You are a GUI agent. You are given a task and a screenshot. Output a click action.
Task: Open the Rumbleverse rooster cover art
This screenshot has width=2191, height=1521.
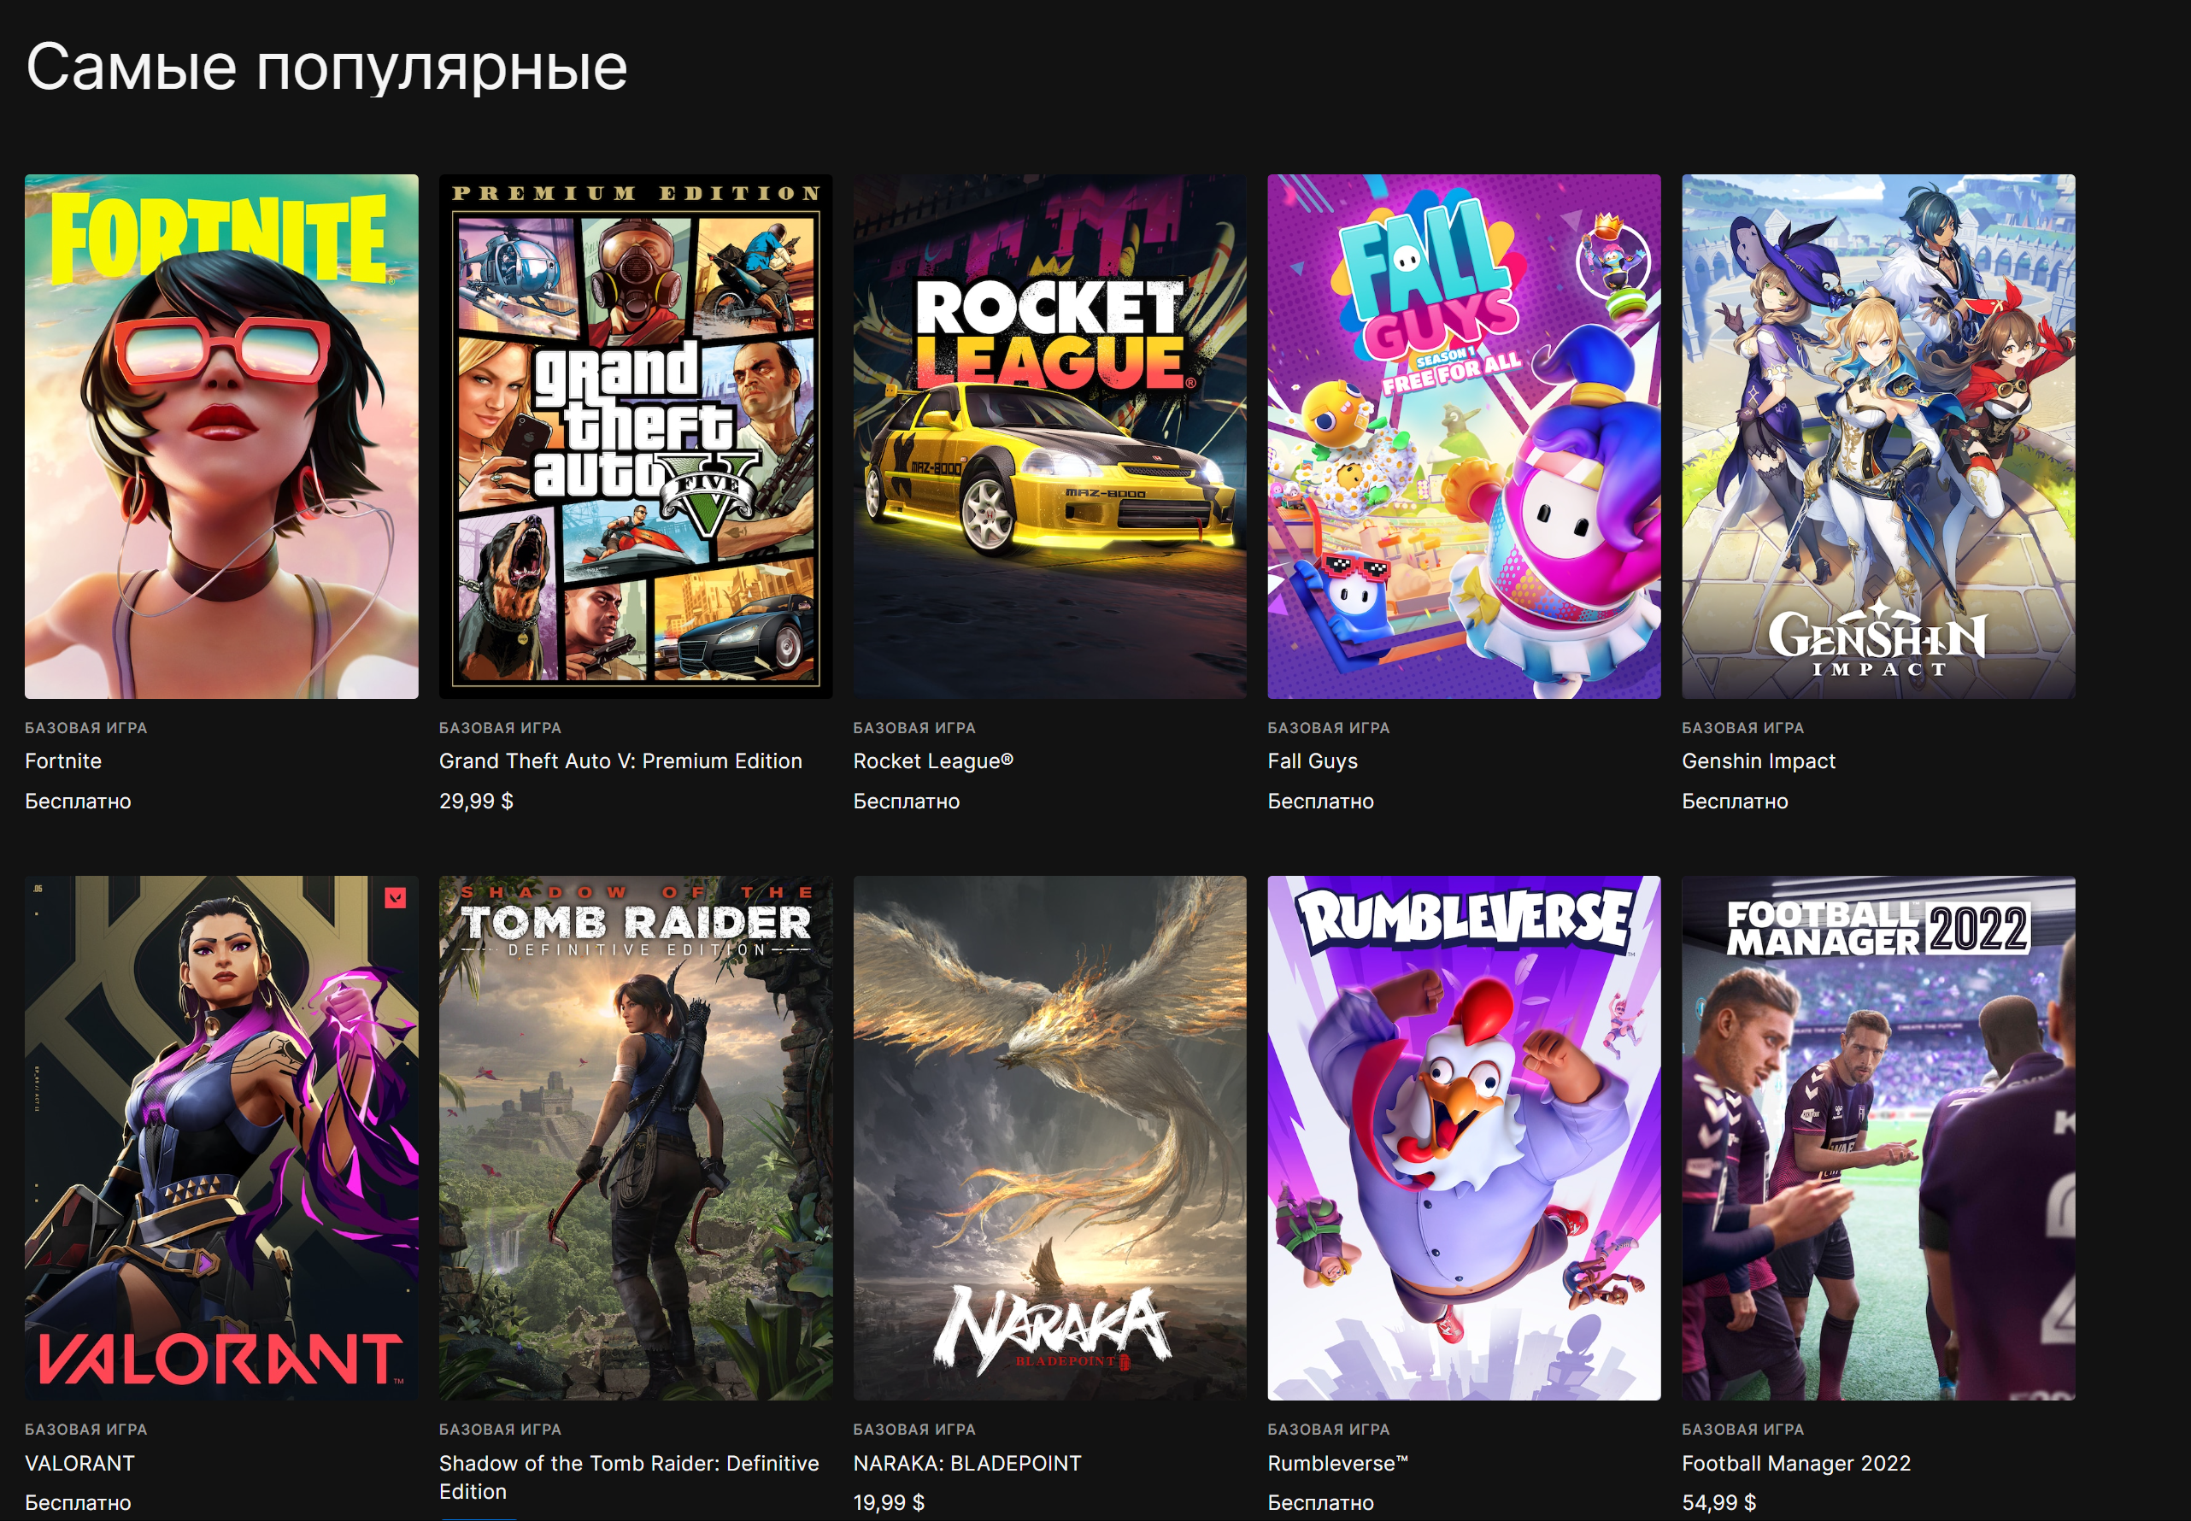click(1463, 1137)
